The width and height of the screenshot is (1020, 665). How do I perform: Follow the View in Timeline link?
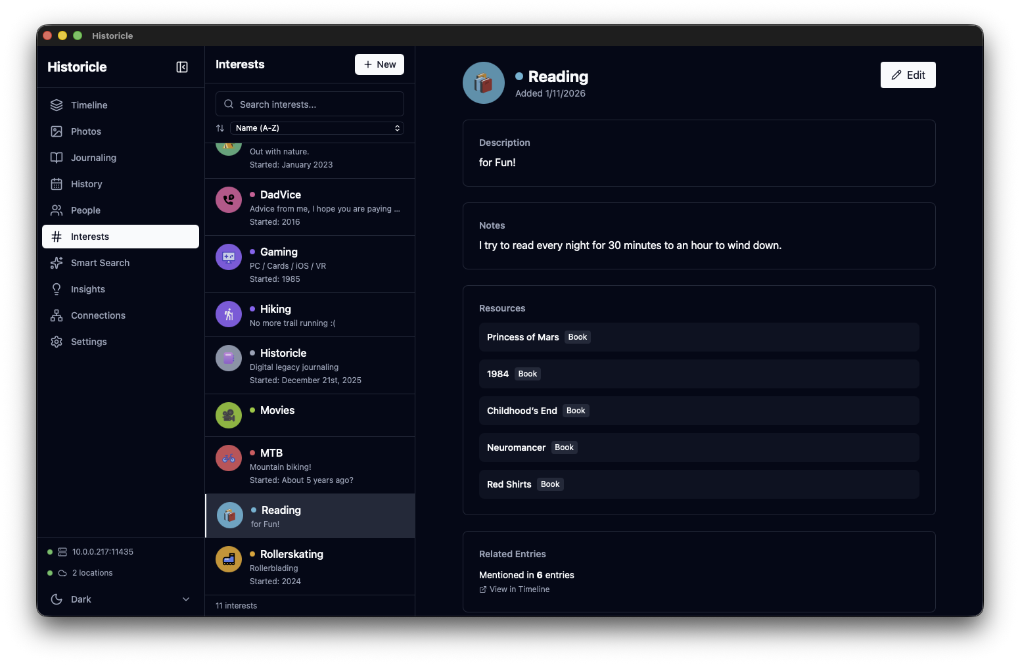pos(519,589)
